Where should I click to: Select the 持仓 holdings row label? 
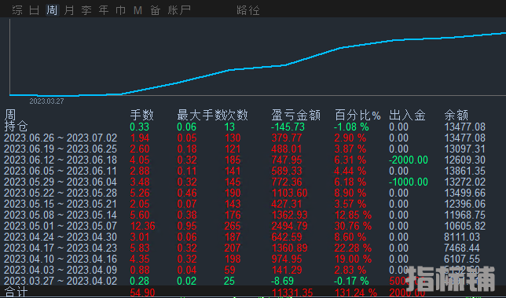(x=16, y=127)
